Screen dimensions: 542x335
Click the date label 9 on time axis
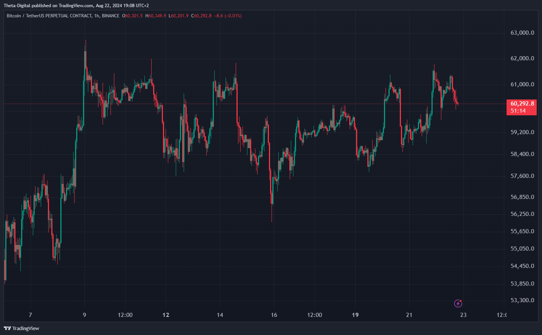click(x=84, y=315)
